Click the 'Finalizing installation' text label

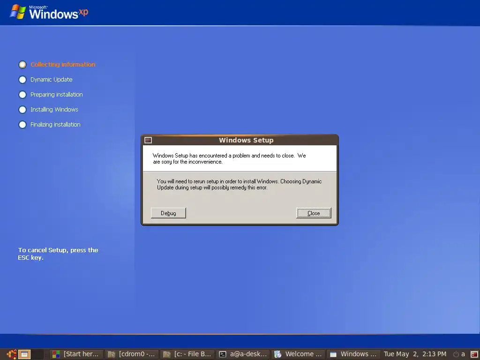[55, 124]
